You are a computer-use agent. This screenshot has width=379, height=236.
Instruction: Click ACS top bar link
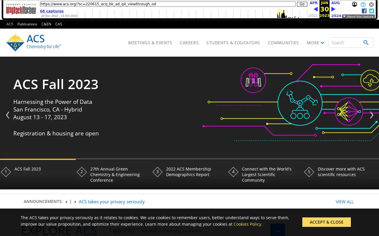point(10,24)
